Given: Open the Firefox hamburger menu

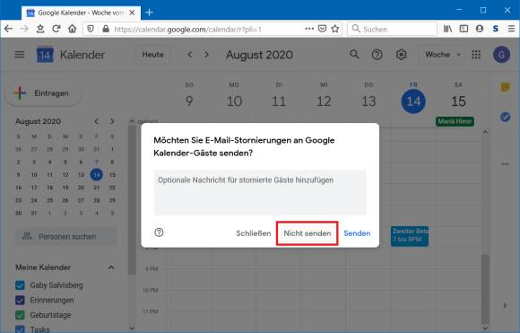Looking at the screenshot, I should point(511,29).
